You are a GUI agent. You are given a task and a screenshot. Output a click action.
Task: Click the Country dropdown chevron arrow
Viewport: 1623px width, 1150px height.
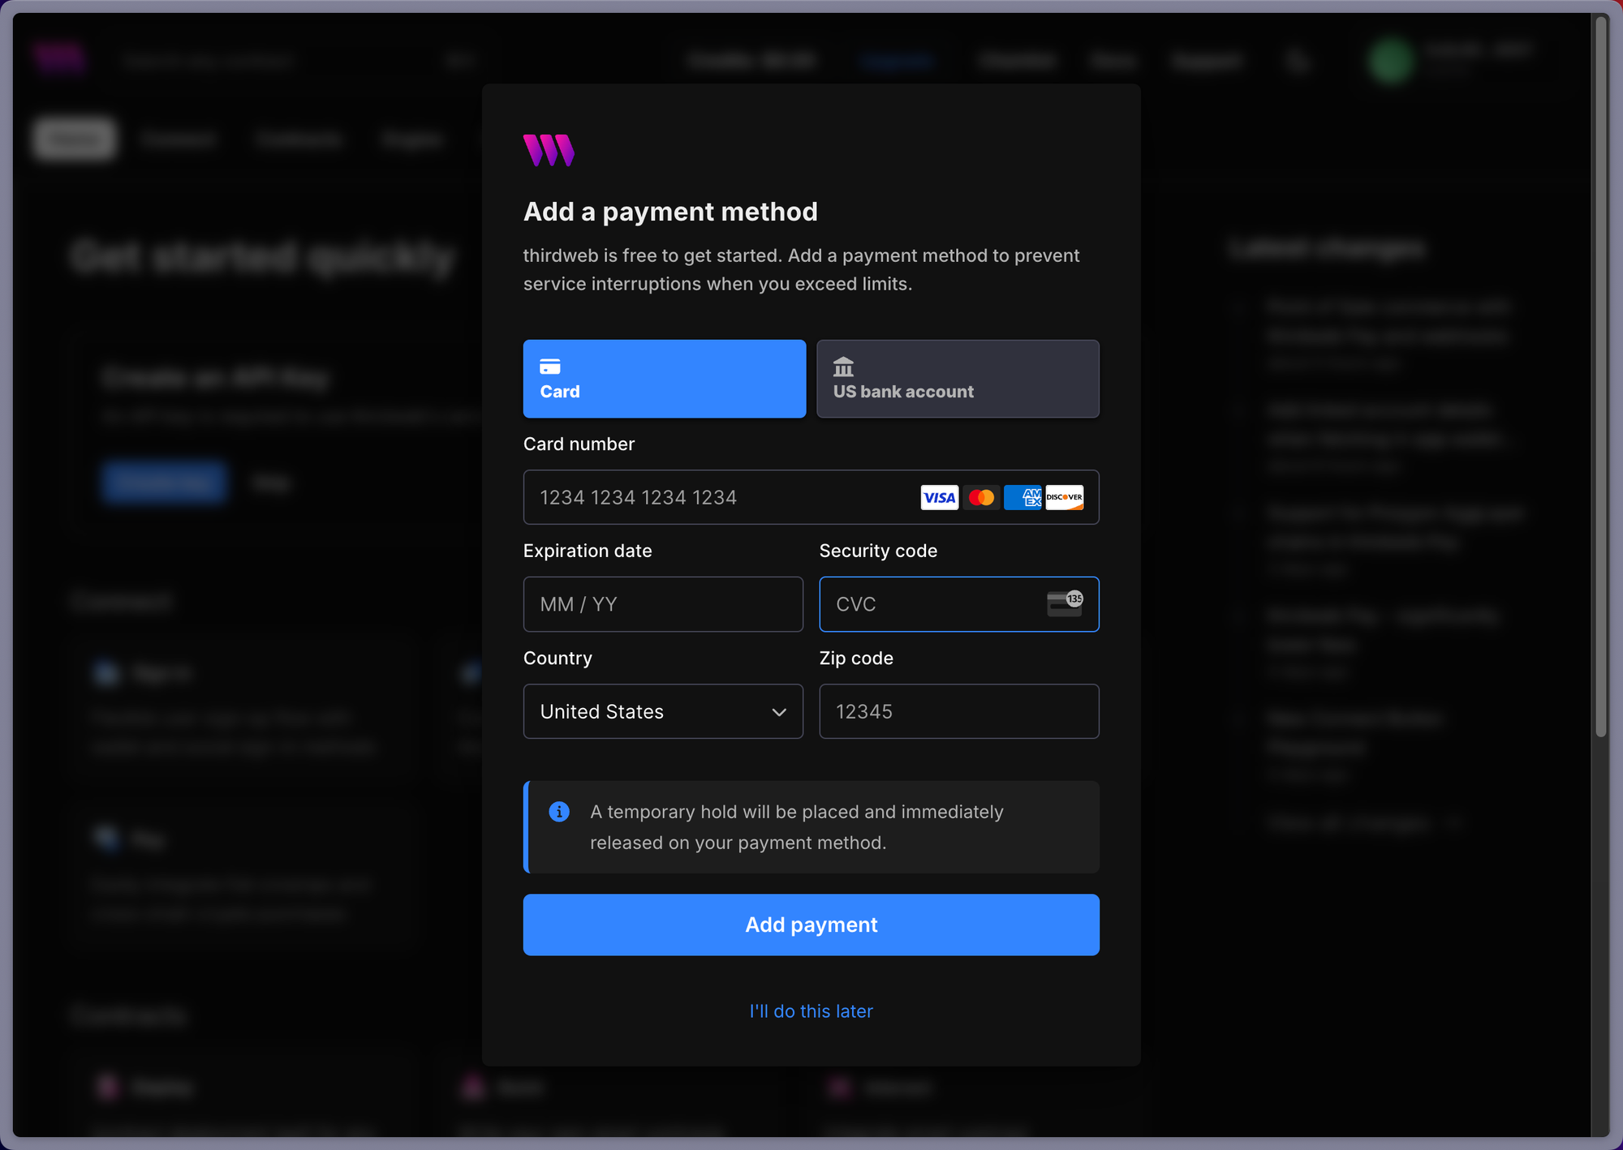779,712
